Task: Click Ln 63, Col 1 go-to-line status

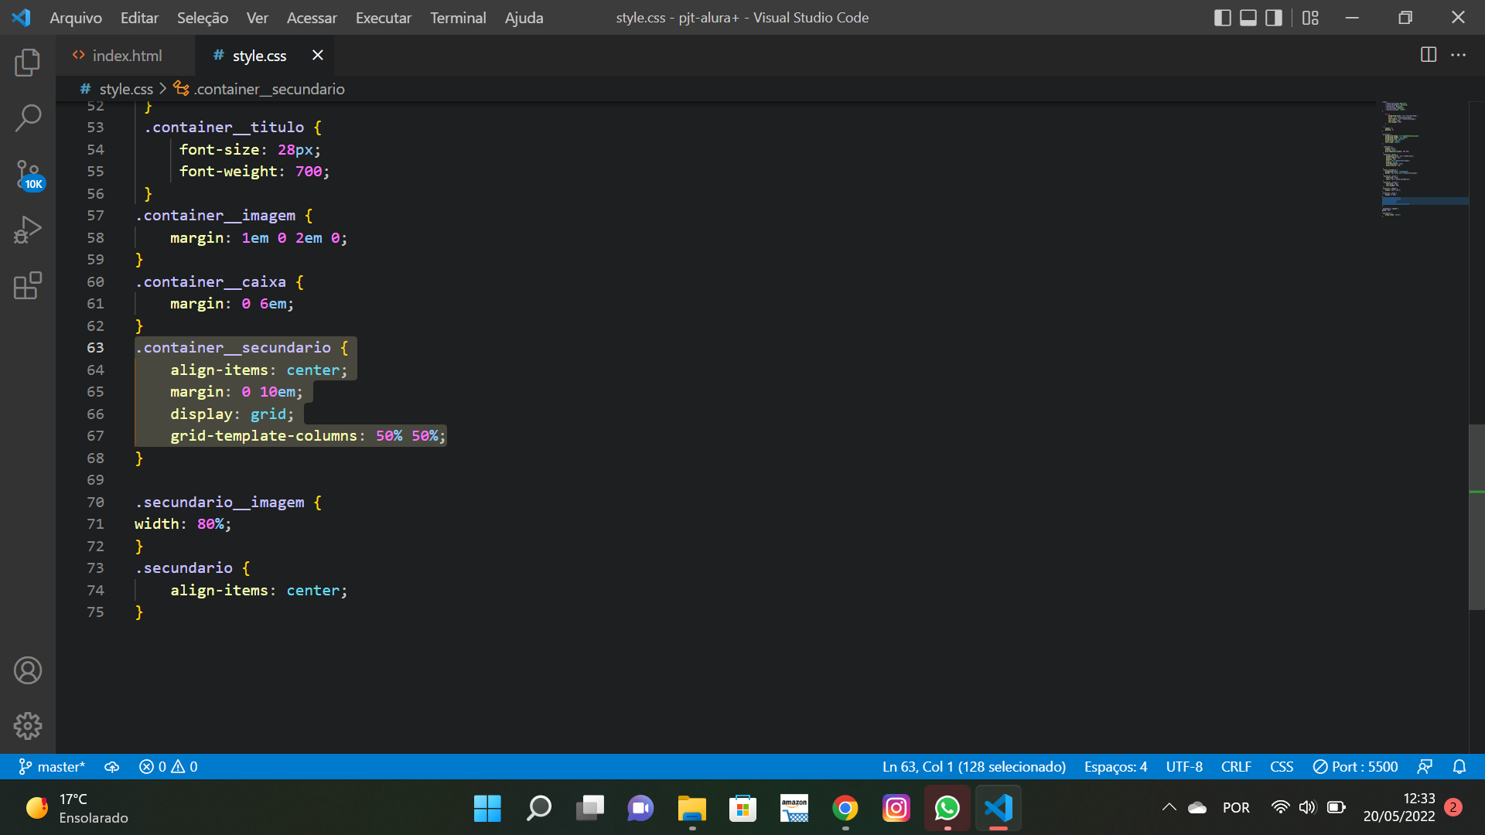Action: point(974,766)
